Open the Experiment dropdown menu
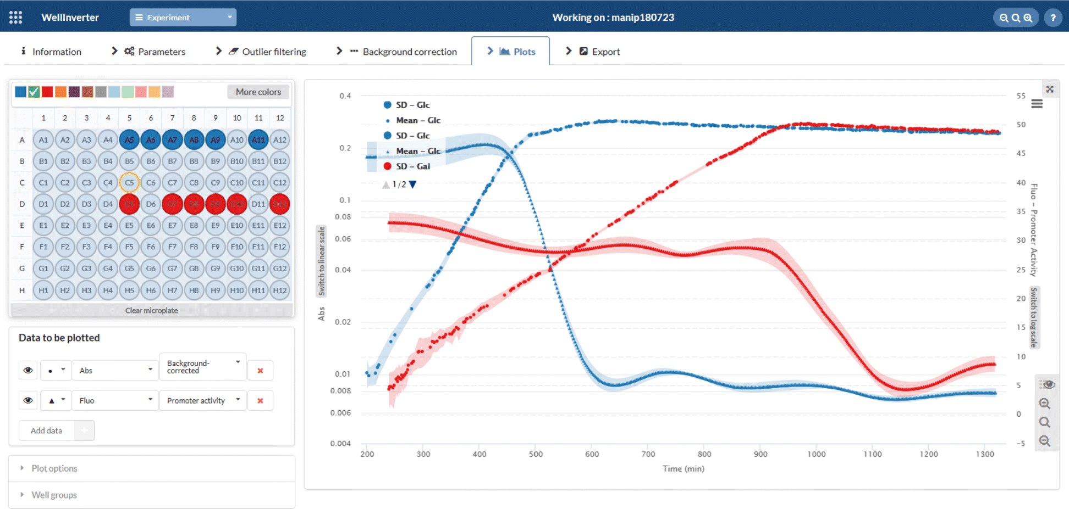Screen dimensions: 1069x509 tap(183, 18)
